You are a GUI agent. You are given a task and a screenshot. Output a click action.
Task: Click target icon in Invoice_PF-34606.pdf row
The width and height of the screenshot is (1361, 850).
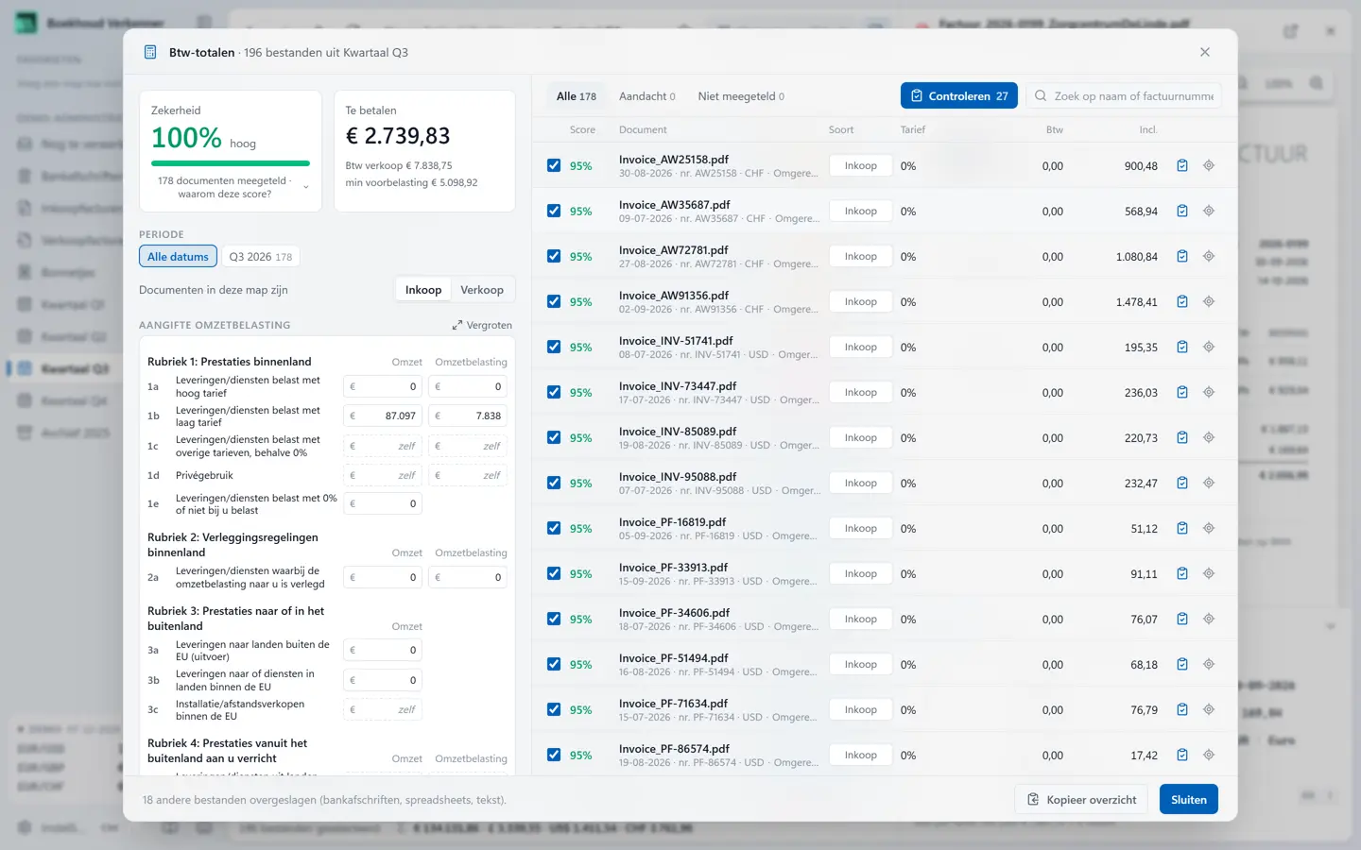coord(1208,619)
